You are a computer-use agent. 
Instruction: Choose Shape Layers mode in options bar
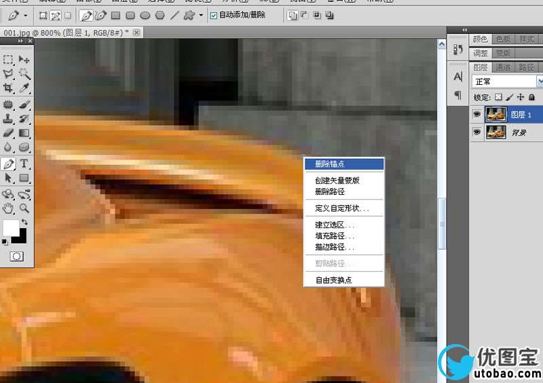click(x=43, y=15)
